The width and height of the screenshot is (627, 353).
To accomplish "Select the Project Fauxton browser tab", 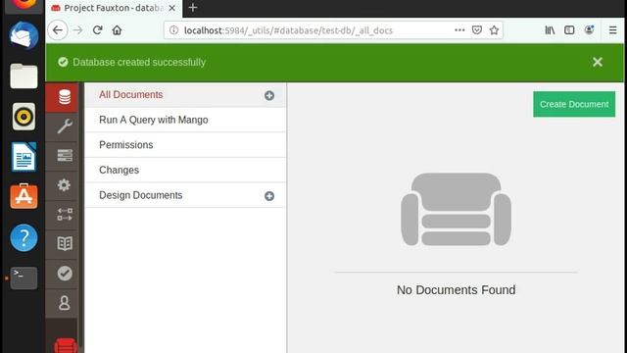I will [x=114, y=9].
